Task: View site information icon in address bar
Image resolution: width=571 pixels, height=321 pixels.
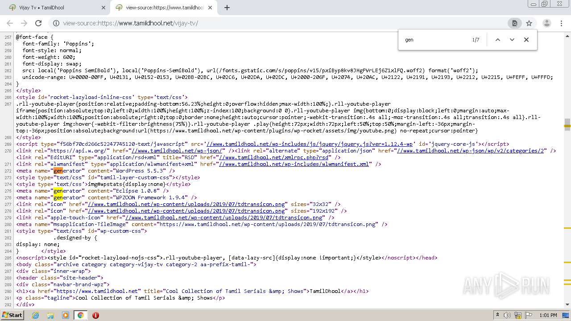Action: [x=56, y=23]
